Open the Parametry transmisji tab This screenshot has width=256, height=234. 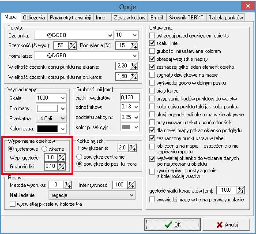(x=70, y=18)
